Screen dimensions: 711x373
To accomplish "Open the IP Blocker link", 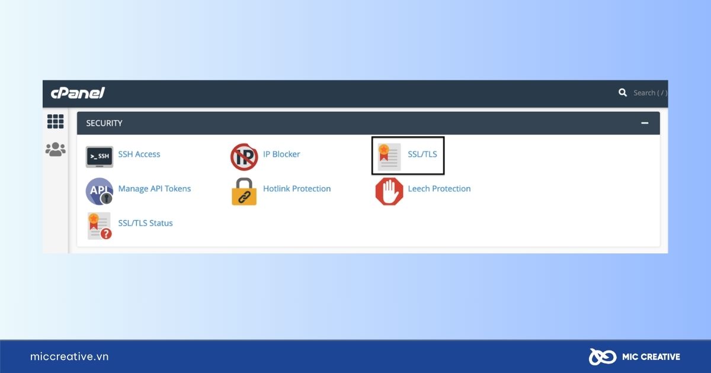I will tap(281, 154).
